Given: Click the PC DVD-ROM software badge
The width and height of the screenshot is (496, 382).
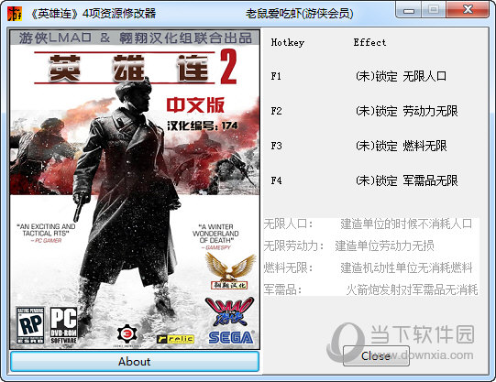Looking at the screenshot, I should (x=63, y=325).
